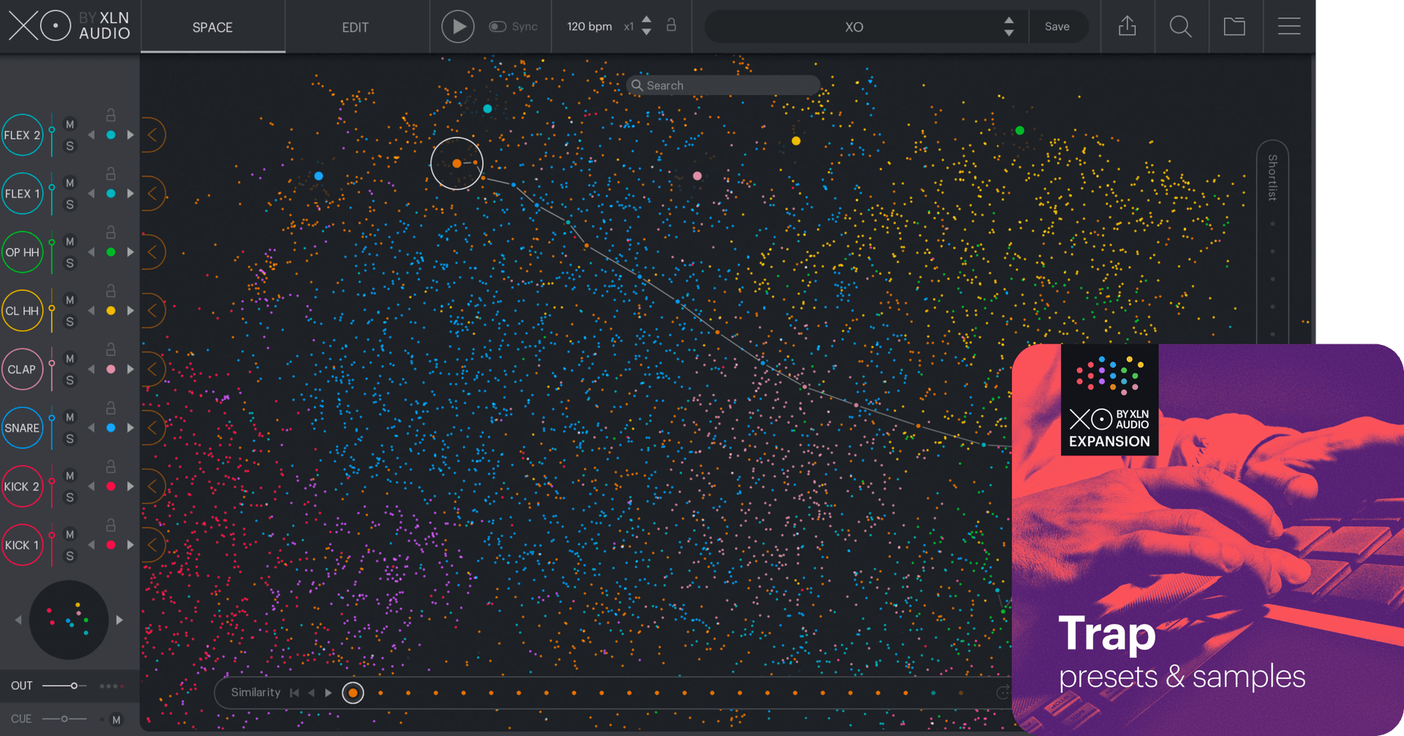Previous sample arrow for OP HH
The image size is (1404, 736).
point(91,252)
